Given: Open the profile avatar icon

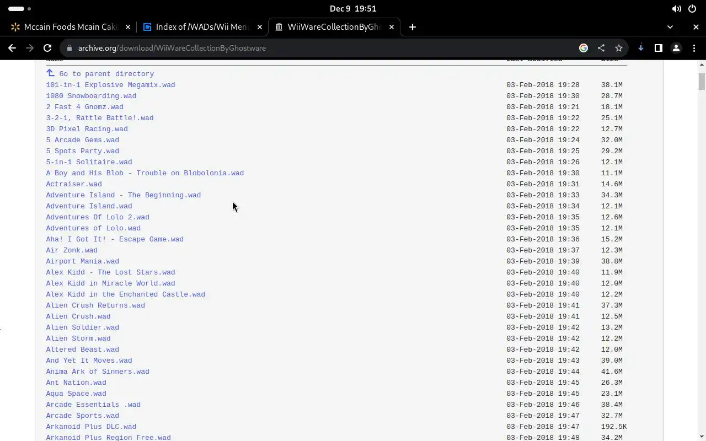Looking at the screenshot, I should pyautogui.click(x=676, y=48).
